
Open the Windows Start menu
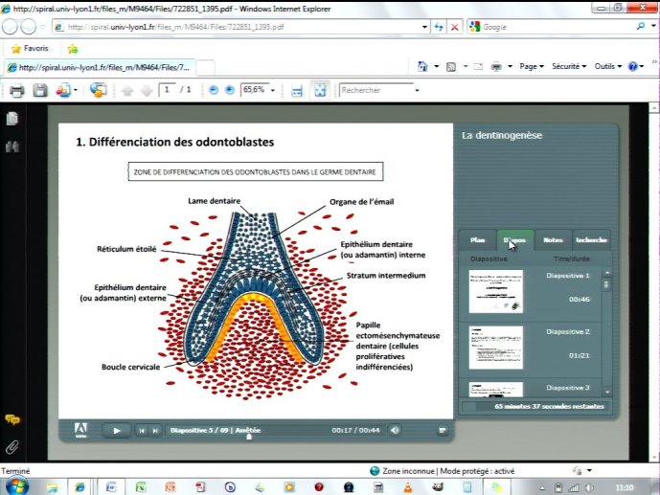tap(16, 486)
